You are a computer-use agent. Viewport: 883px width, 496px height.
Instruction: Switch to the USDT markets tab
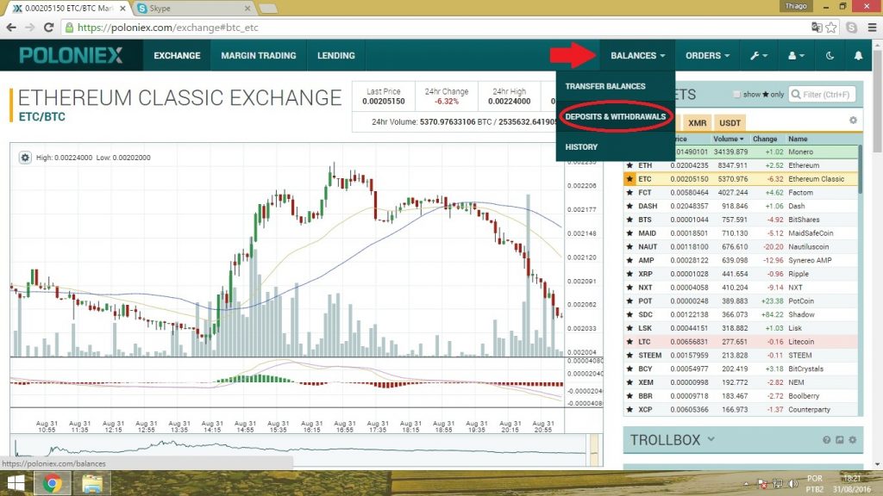pyautogui.click(x=730, y=123)
